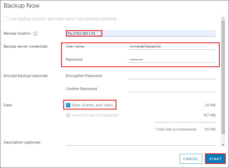Click the vertical scrollbar thumb
The image size is (229, 168).
[x=223, y=77]
